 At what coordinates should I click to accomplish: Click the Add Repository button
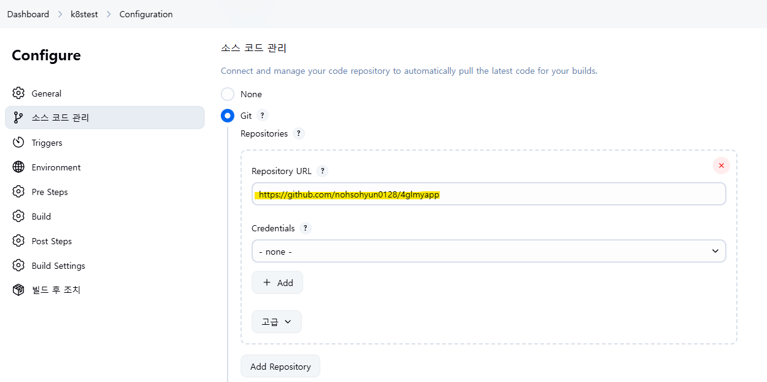(280, 367)
